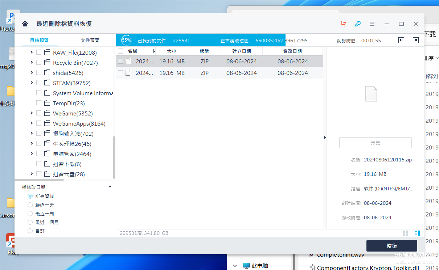The width and height of the screenshot is (439, 270).
Task: Tick the select-all checkbox in file header
Action: click(x=120, y=51)
